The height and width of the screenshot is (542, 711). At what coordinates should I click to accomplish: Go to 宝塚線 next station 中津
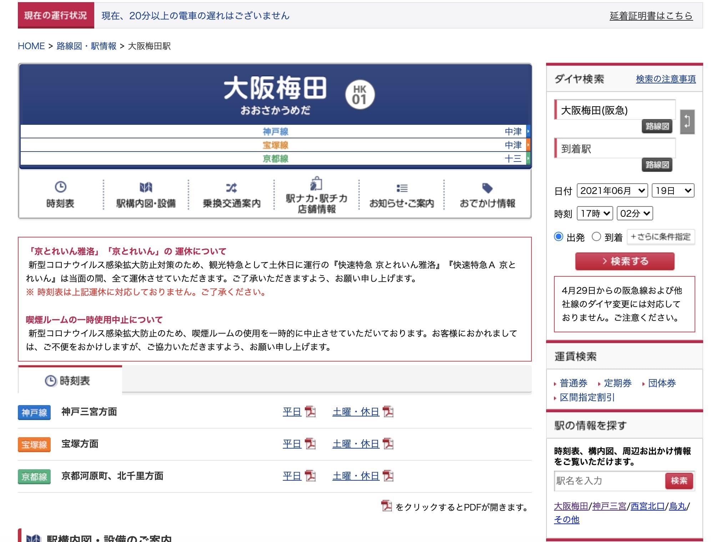click(513, 145)
